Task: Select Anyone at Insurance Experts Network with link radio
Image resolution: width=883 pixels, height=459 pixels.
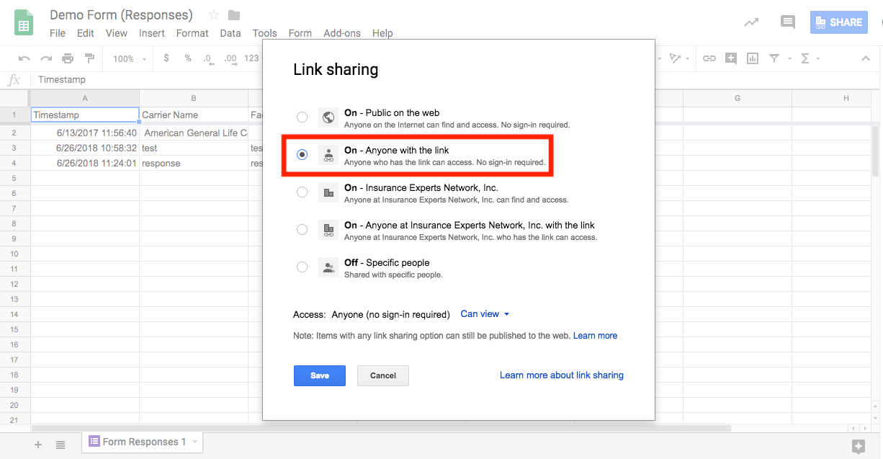Action: 302,230
